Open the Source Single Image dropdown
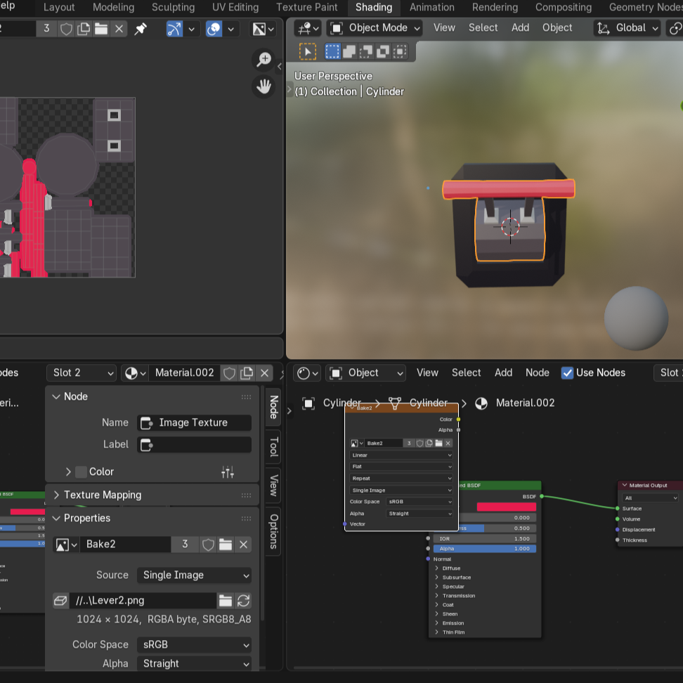Image resolution: width=683 pixels, height=683 pixels. [x=194, y=575]
